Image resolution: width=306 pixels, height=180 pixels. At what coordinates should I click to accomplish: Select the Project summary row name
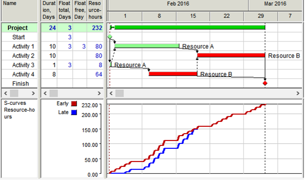pyautogui.click(x=18, y=28)
